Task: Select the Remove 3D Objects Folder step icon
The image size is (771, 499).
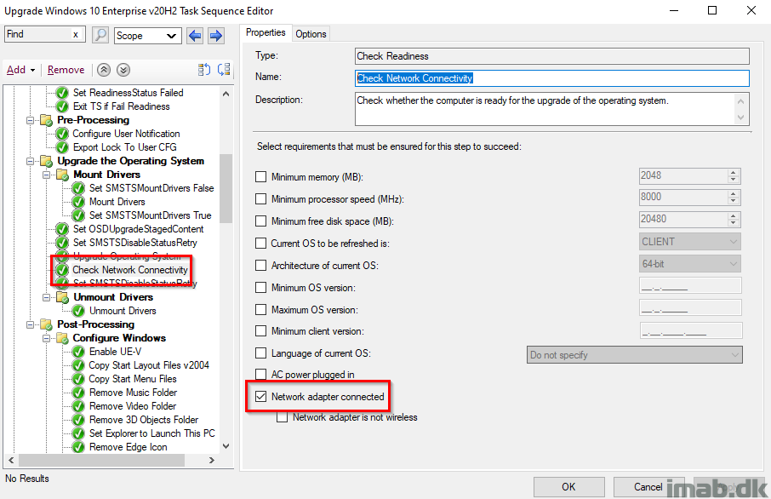Action: 78,420
